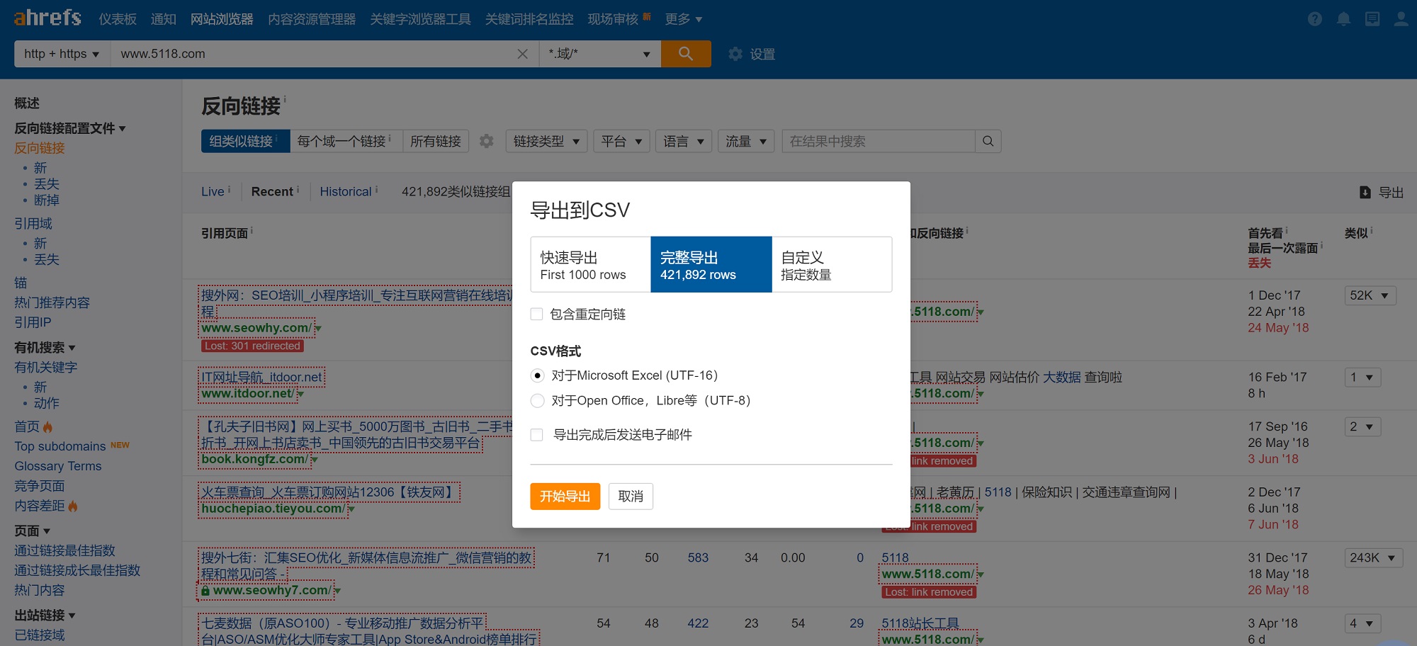Click the gear icon beside 所有链接
The height and width of the screenshot is (646, 1417).
click(487, 141)
